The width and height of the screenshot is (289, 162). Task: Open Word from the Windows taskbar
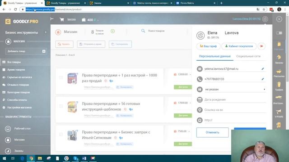point(84,158)
